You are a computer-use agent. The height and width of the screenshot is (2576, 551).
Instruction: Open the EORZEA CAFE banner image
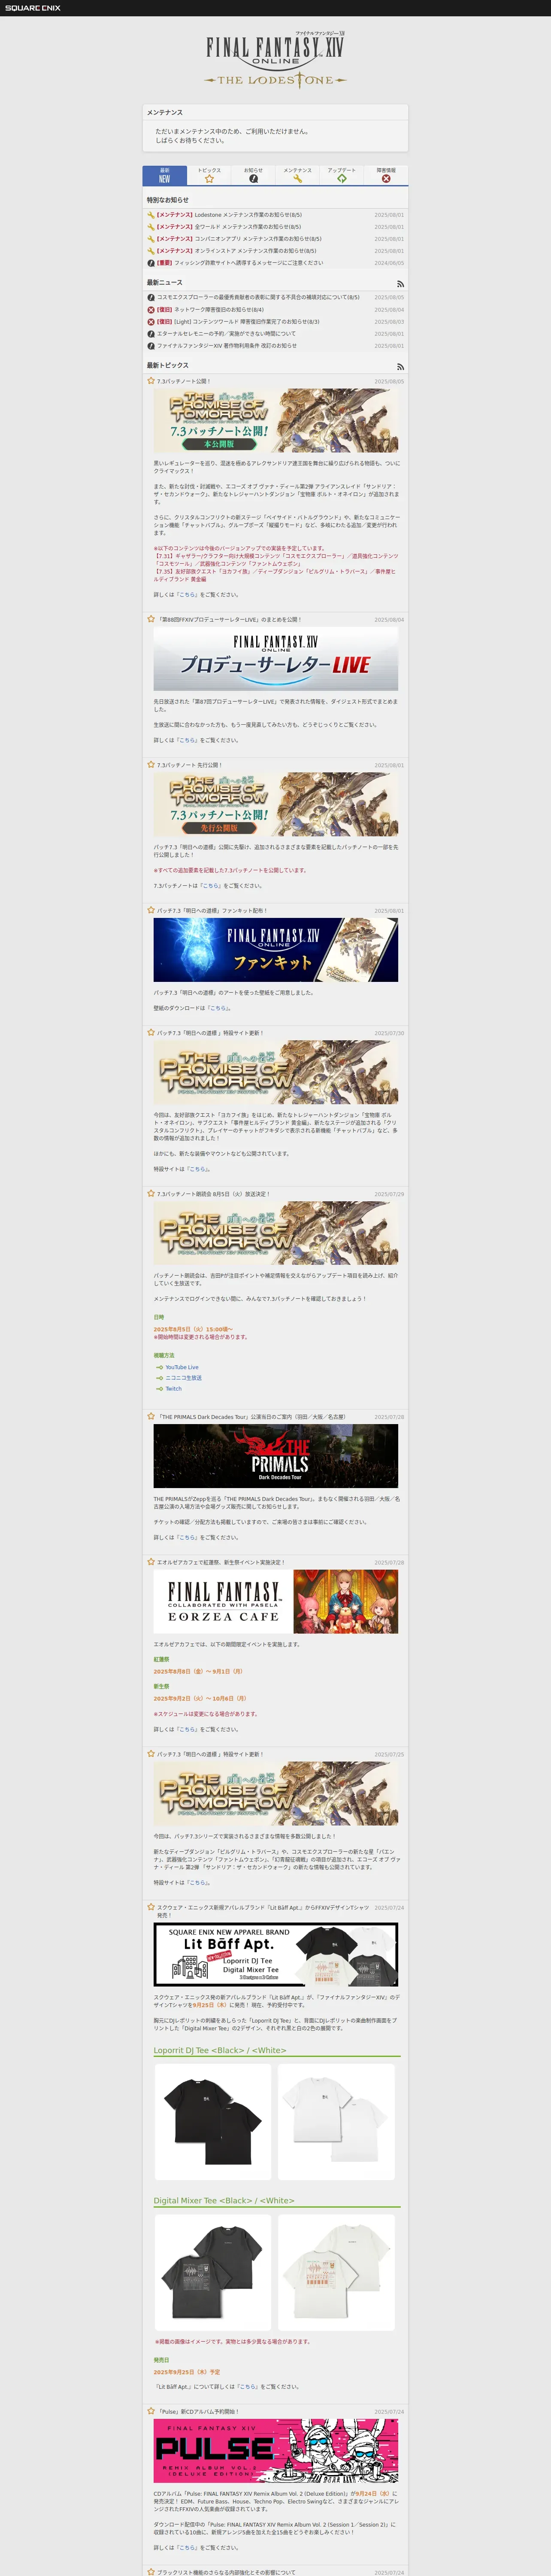pyautogui.click(x=276, y=1602)
